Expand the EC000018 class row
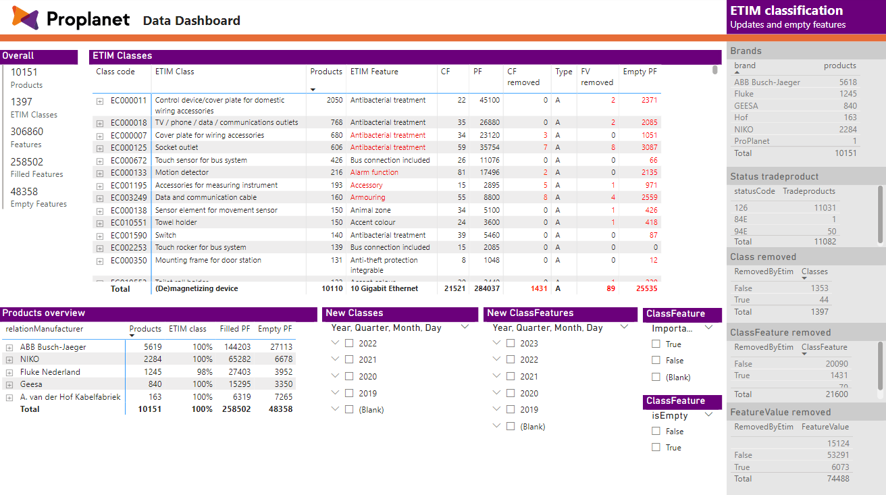Image resolution: width=886 pixels, height=495 pixels. click(x=100, y=124)
